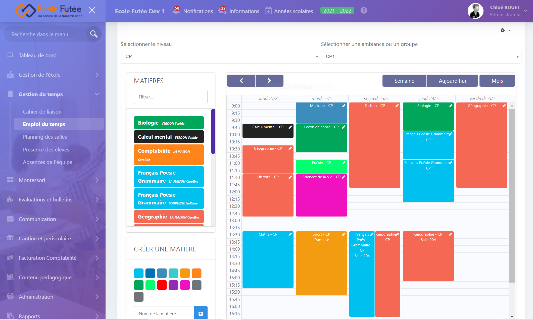This screenshot has height=320, width=533.
Task: Close sidebar with the X icon
Action: (92, 10)
